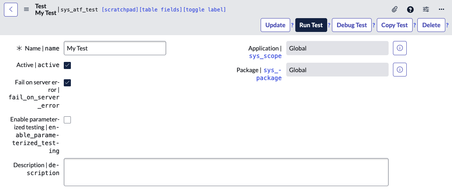Open the help question mark icon

click(410, 9)
